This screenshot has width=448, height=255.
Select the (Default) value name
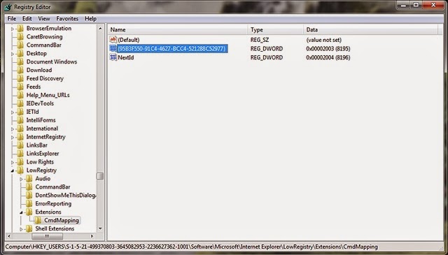[x=129, y=40]
